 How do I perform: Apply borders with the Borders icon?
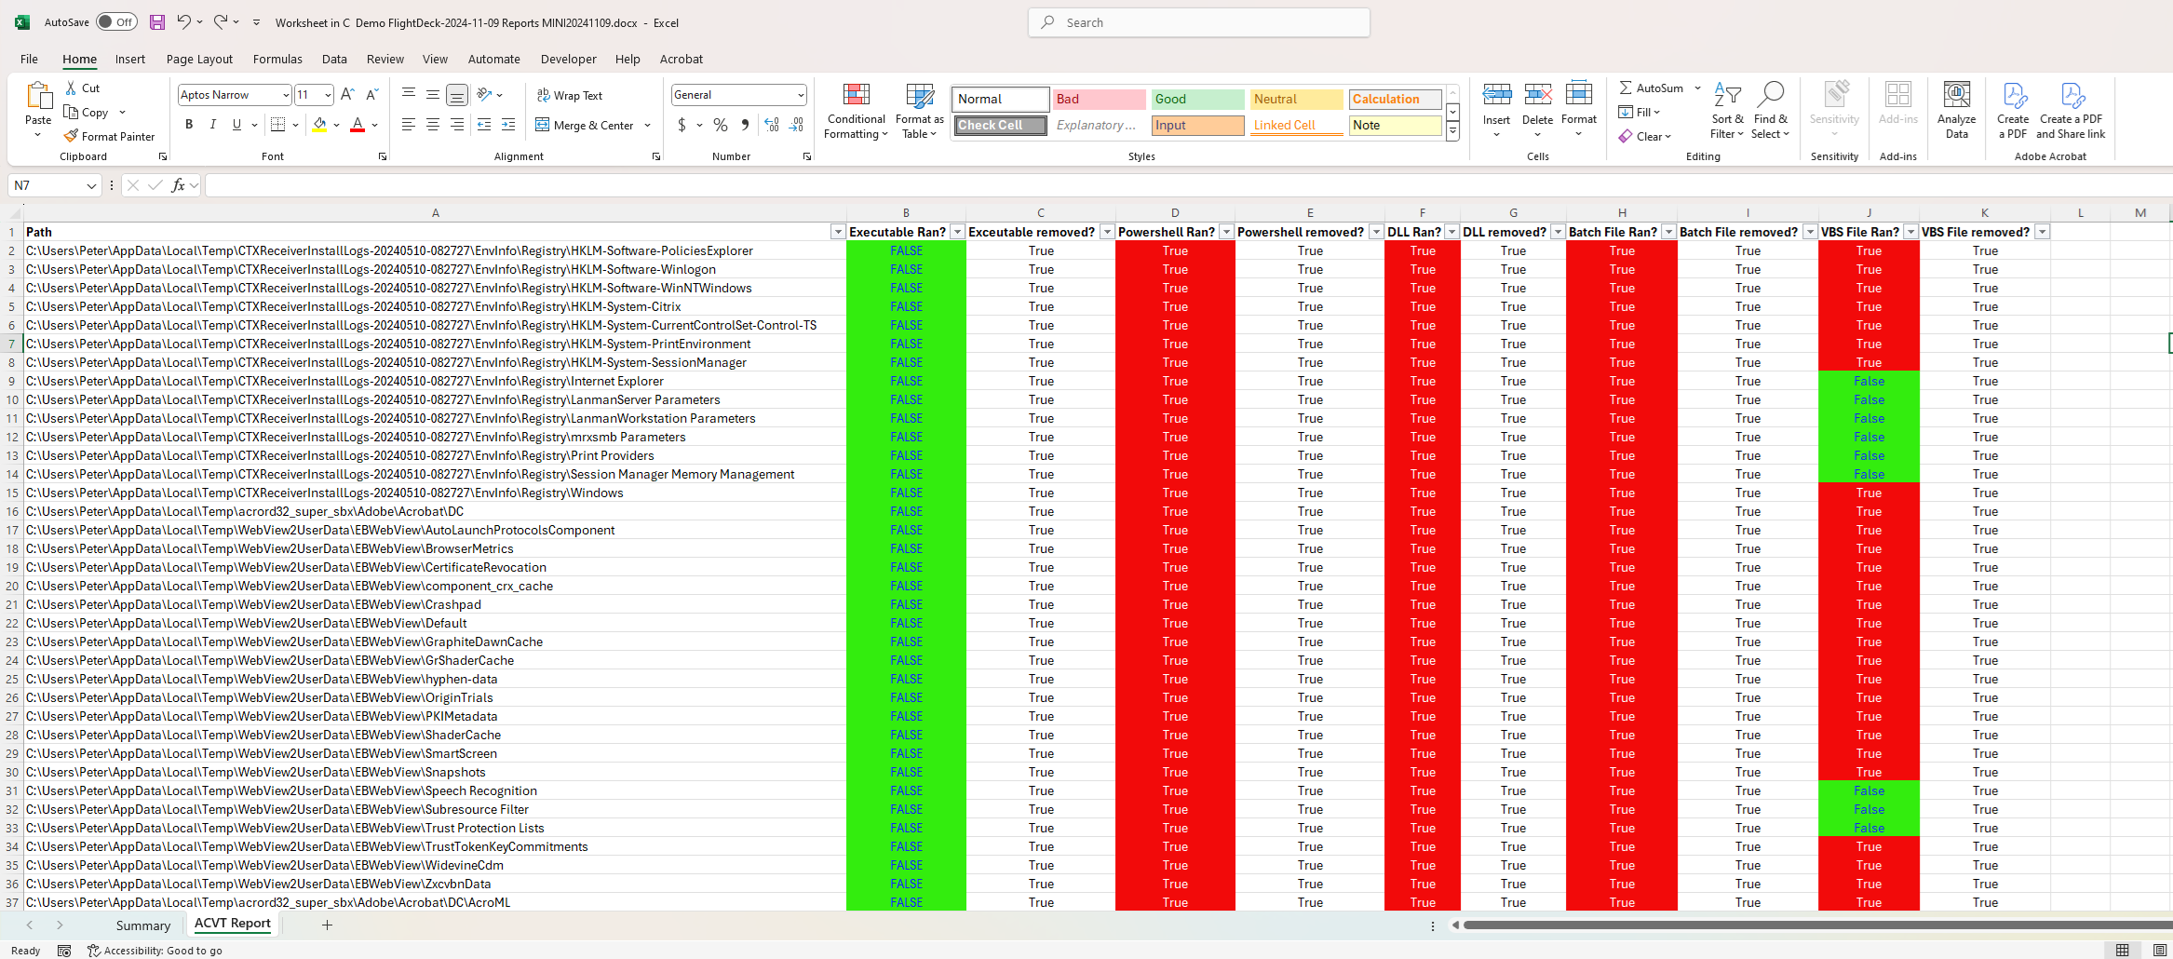[277, 125]
